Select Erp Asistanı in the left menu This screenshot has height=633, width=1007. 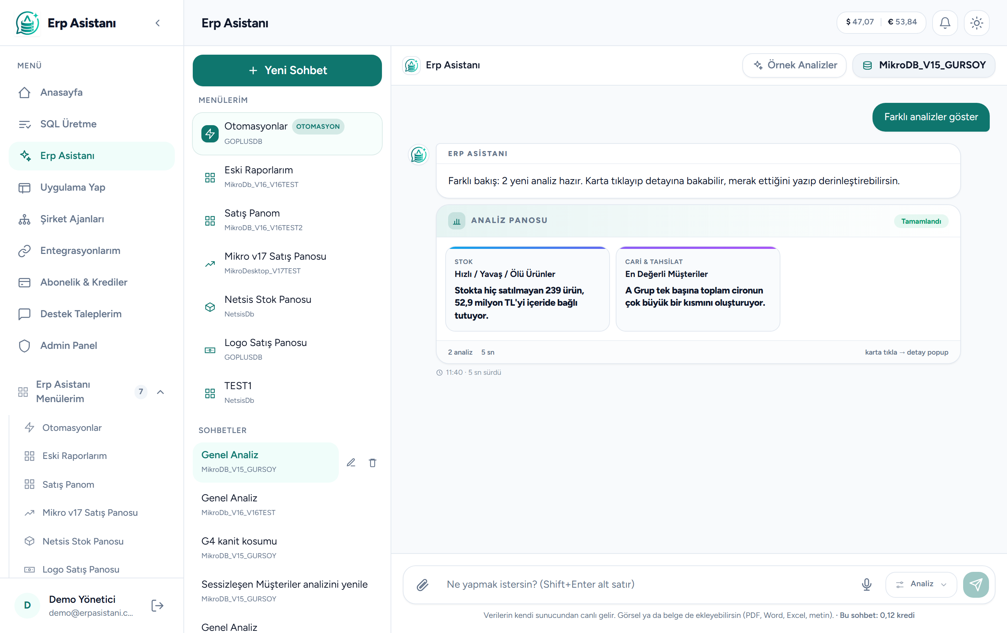pos(92,156)
